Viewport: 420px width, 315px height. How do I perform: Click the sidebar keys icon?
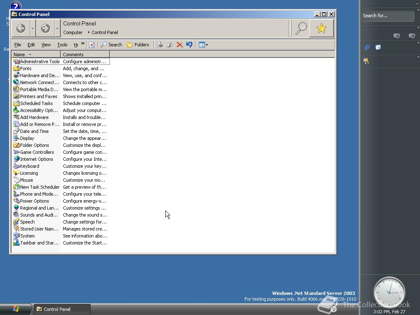(366, 61)
